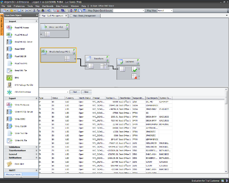Open the Help menu
This screenshot has width=229, height=183.
point(84,6)
